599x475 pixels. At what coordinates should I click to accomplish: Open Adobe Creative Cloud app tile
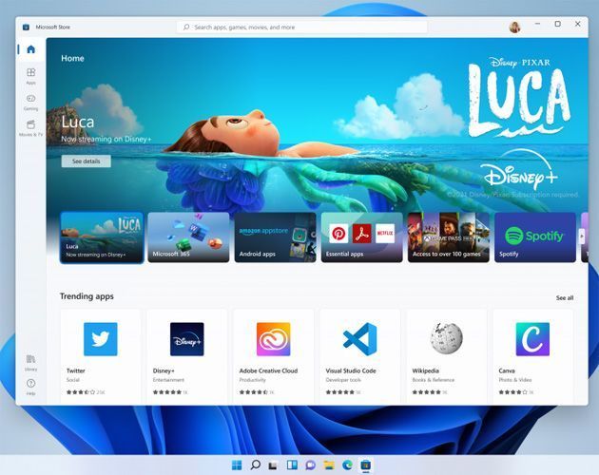273,351
